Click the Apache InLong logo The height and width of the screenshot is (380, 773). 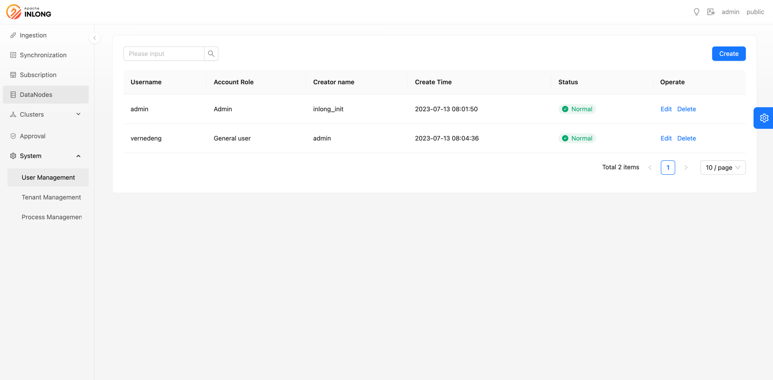29,12
